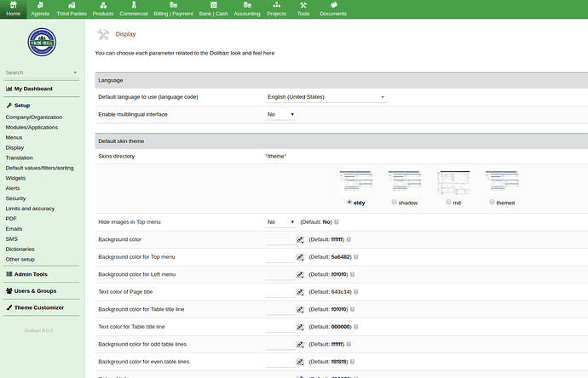Open Default values/filters/sorting link
The image size is (588, 378).
pyautogui.click(x=39, y=168)
